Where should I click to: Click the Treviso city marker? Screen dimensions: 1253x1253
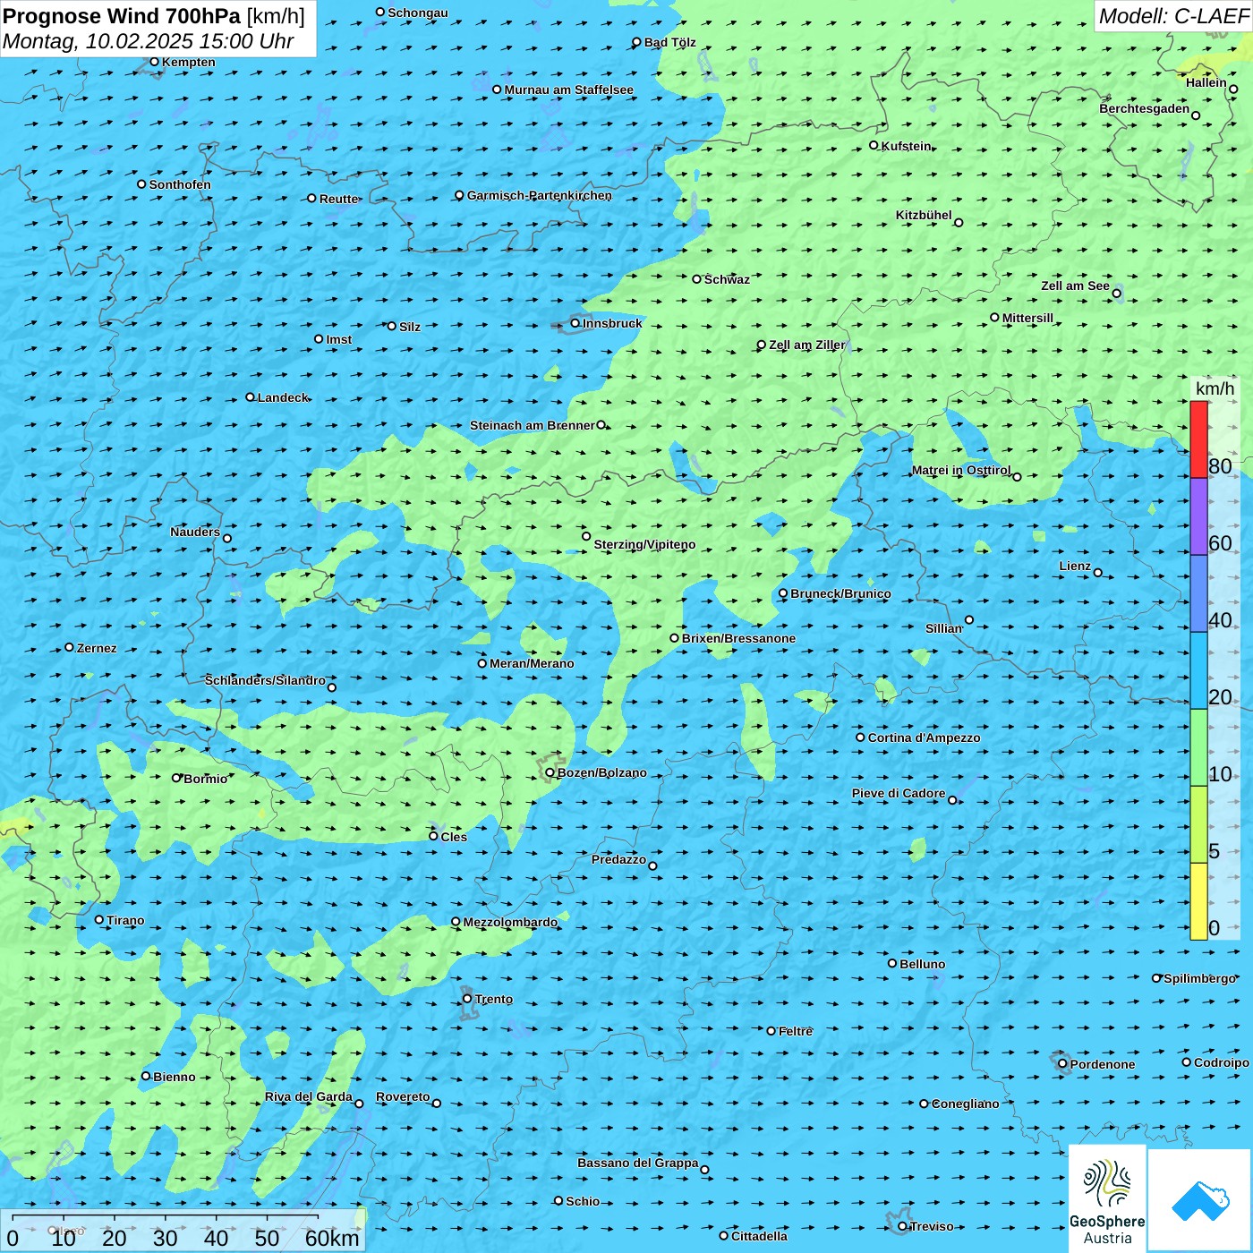coord(902,1226)
